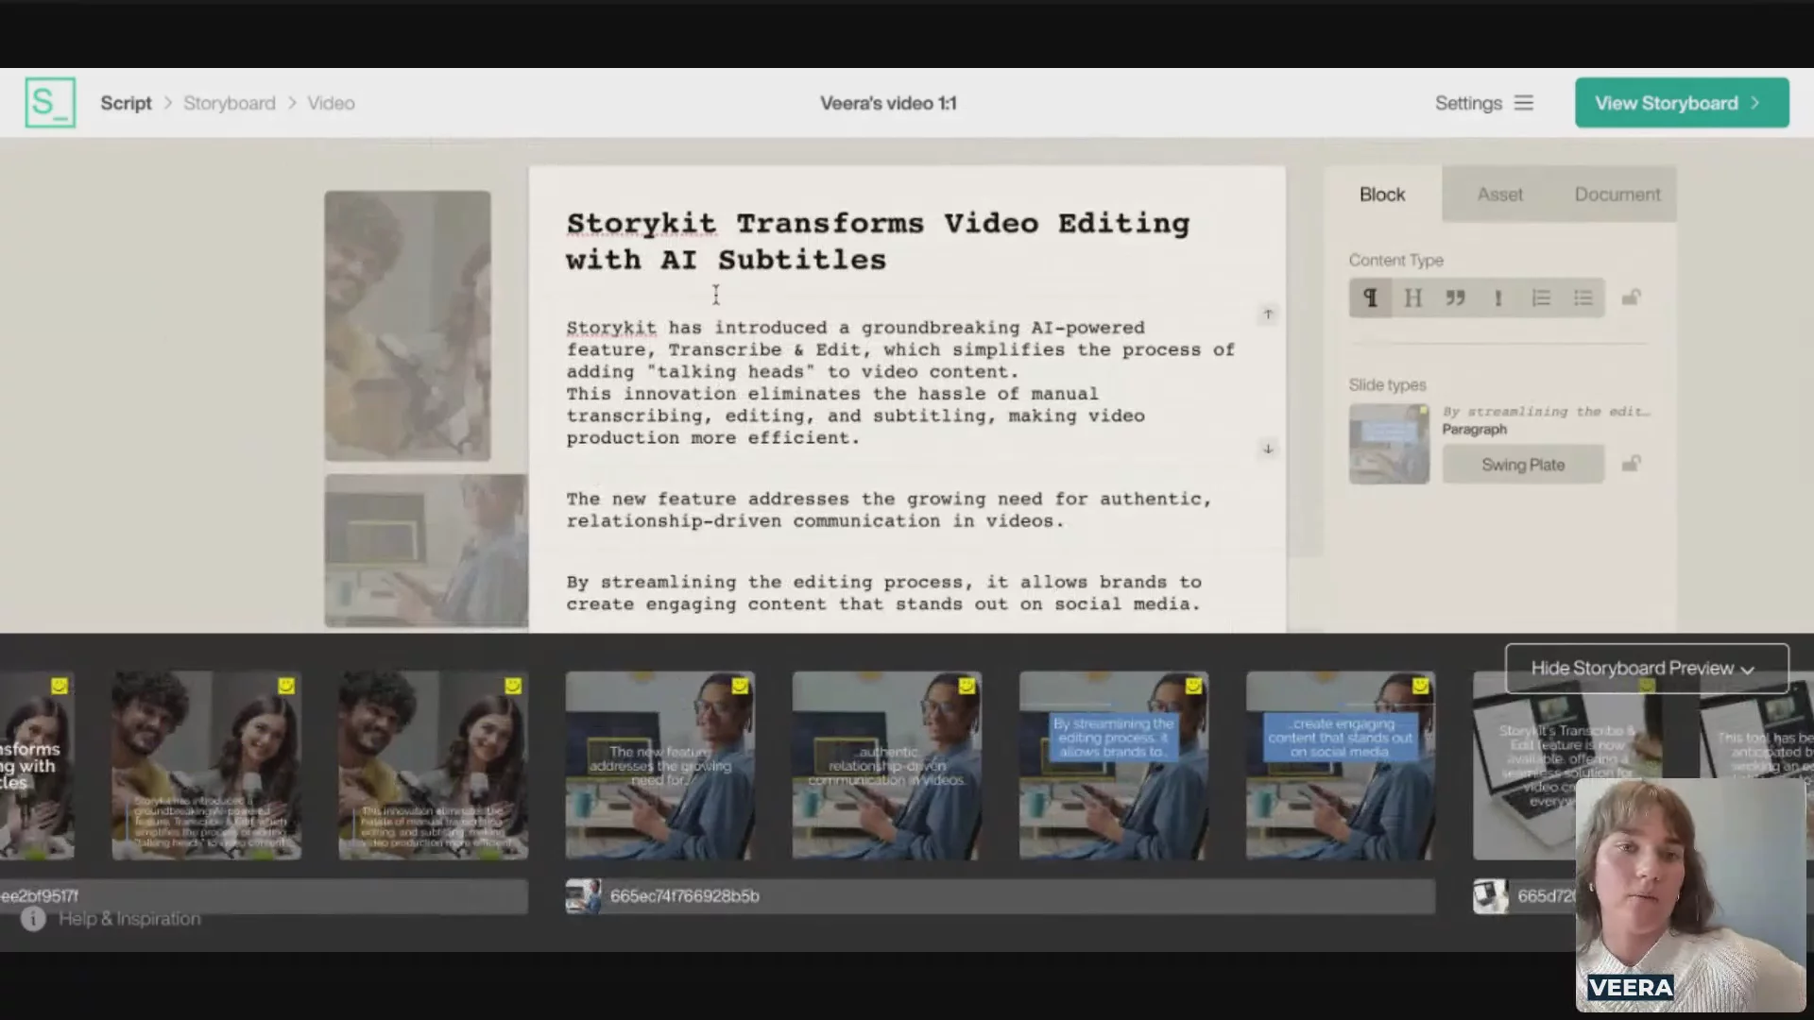
Task: Toggle the Swing Plate lock icon
Action: pyautogui.click(x=1631, y=464)
